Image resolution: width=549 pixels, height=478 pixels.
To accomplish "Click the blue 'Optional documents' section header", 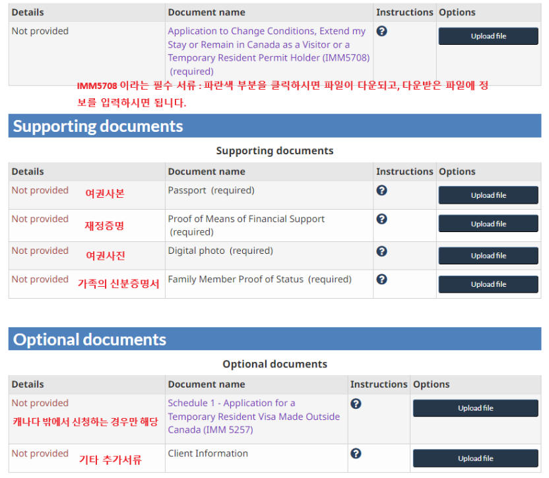I will [275, 339].
